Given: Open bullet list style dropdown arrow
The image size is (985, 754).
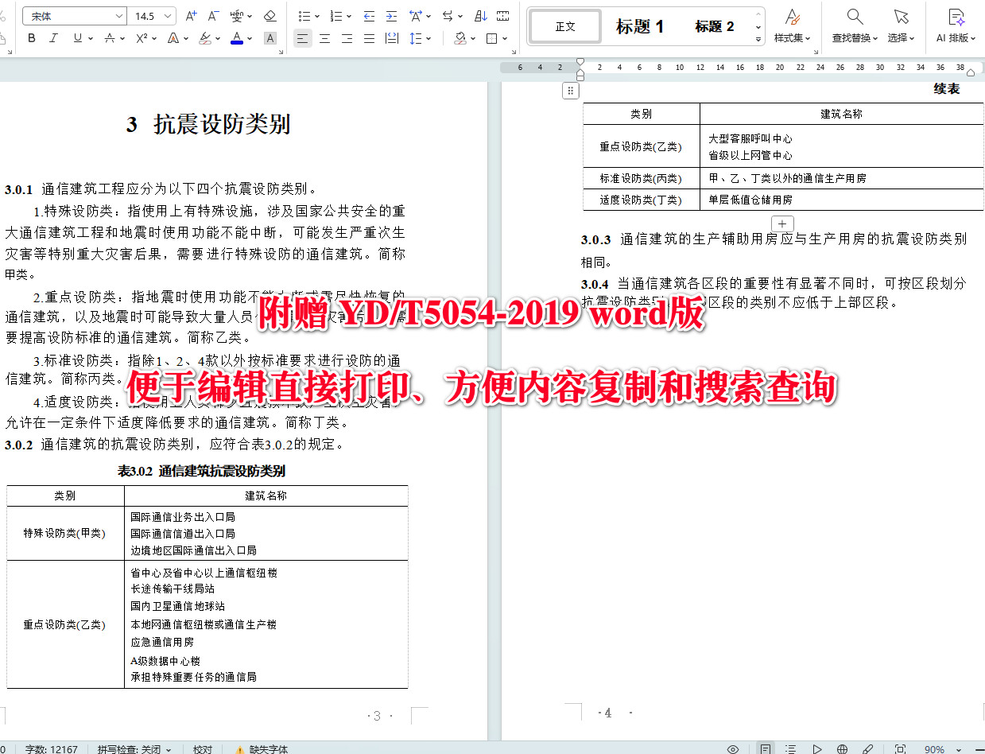Looking at the screenshot, I should tap(316, 16).
